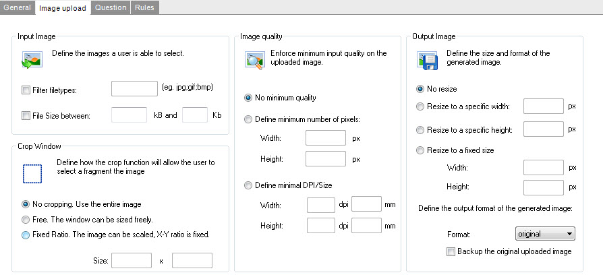Click the Output Image save disk icon
Viewport: 603px width, 279px height.
(426, 61)
